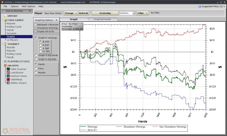Open the Change player dropdown
Screen dimensions: 227x136
pyautogui.click(x=71, y=13)
